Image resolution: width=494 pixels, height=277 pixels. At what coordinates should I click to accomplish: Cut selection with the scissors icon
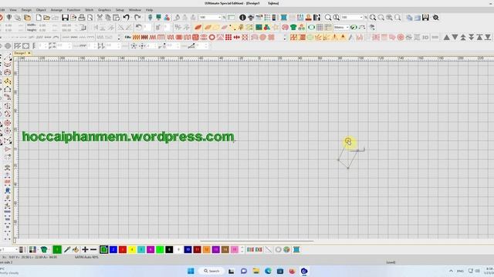point(100,18)
